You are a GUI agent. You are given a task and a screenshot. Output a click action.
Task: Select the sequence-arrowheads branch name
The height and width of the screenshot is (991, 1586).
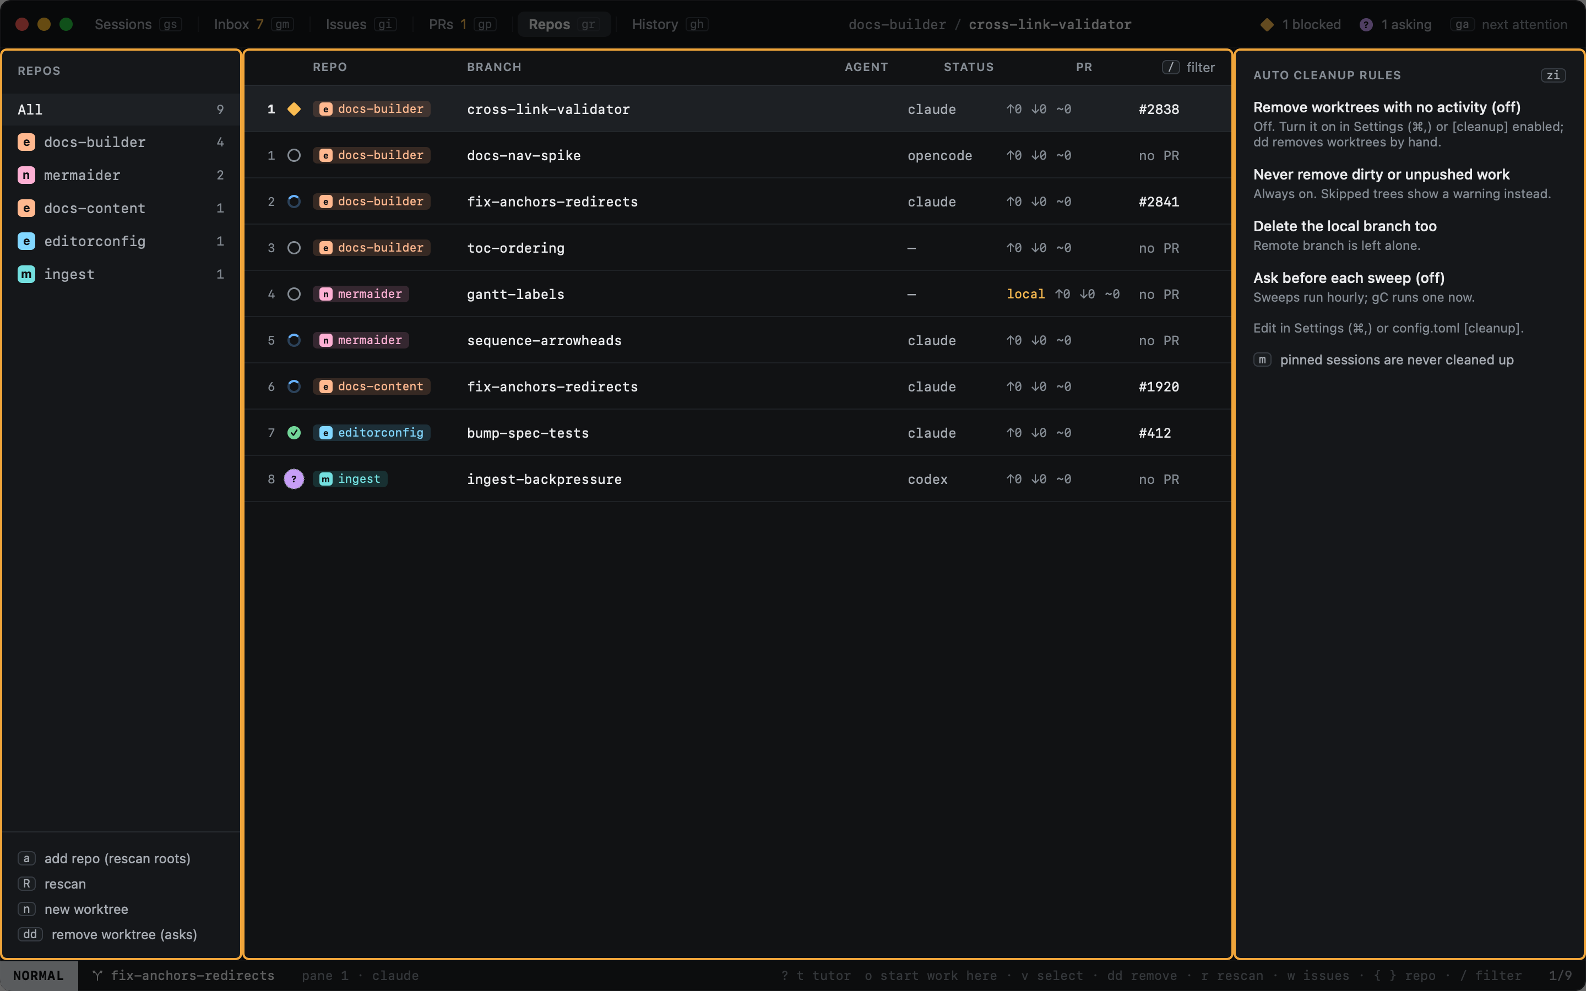point(544,340)
